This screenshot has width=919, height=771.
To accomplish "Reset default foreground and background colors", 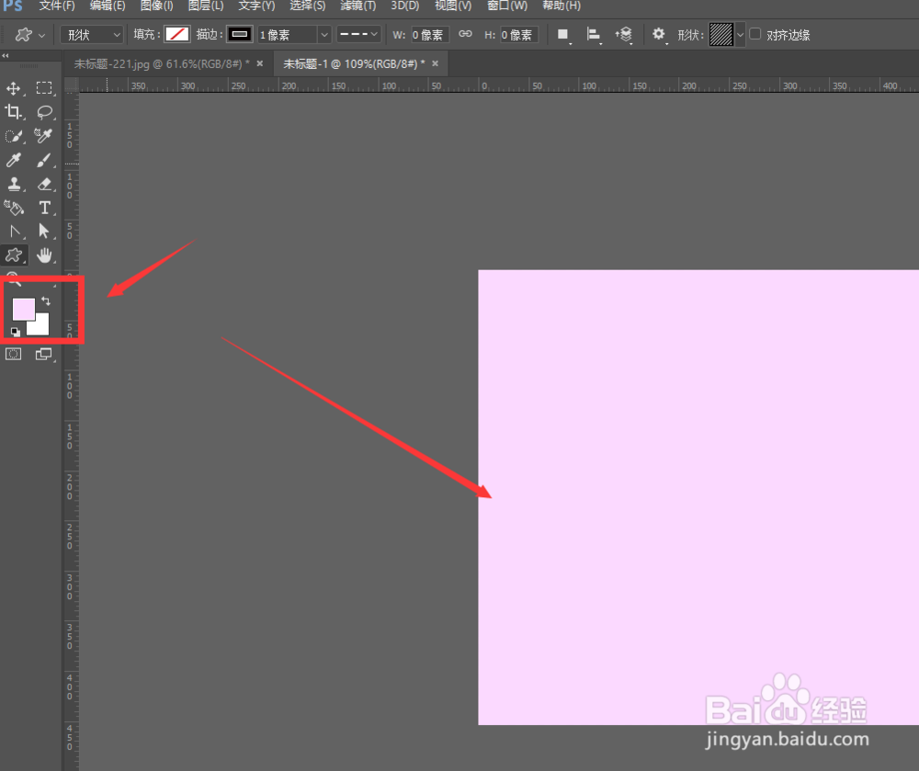I will pos(16,332).
